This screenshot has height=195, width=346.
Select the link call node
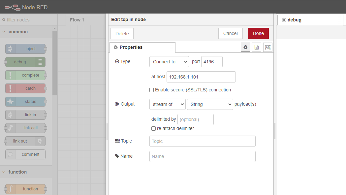click(26, 128)
